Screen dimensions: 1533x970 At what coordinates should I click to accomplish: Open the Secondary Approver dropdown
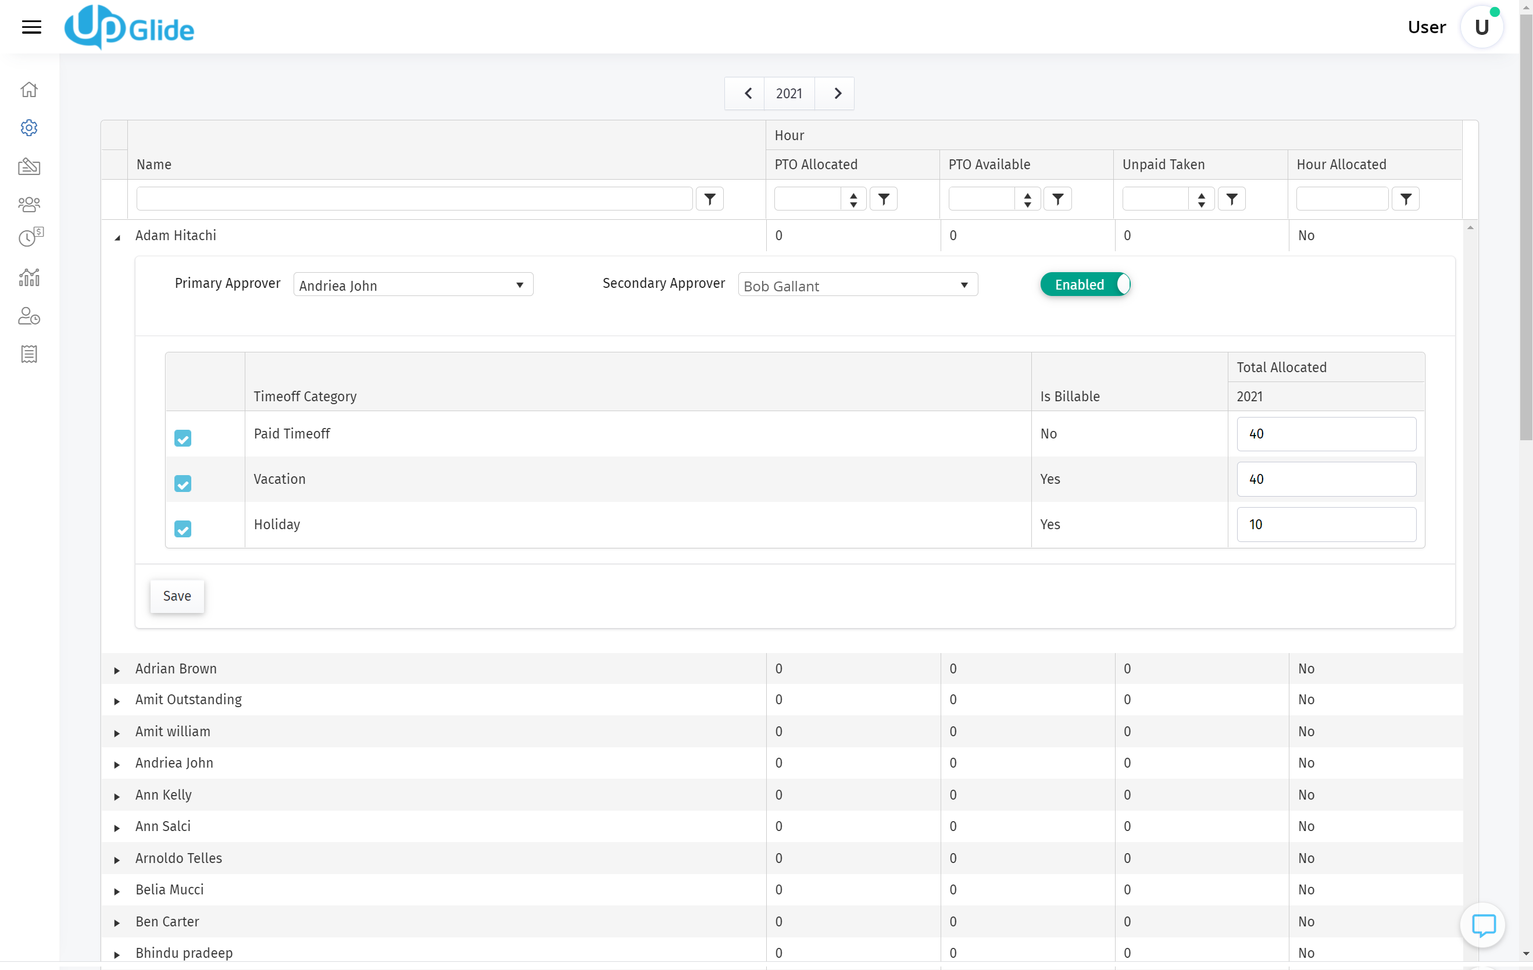click(x=857, y=286)
